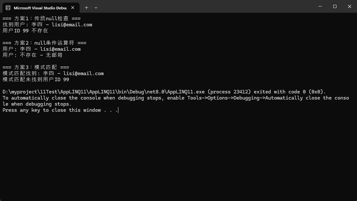
Task: Click the 模式匹配找到 output line
Action: click(53, 74)
